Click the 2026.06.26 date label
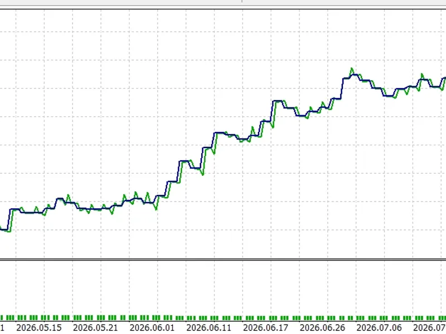The height and width of the screenshot is (334, 446). point(322,328)
